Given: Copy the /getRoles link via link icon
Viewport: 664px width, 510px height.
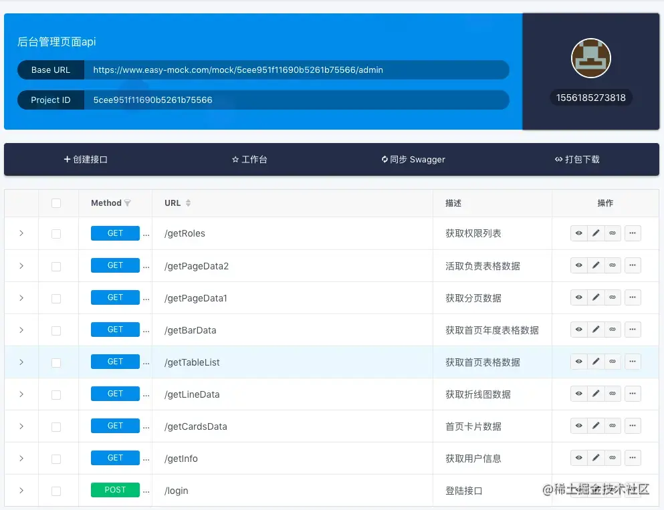Looking at the screenshot, I should pos(613,233).
